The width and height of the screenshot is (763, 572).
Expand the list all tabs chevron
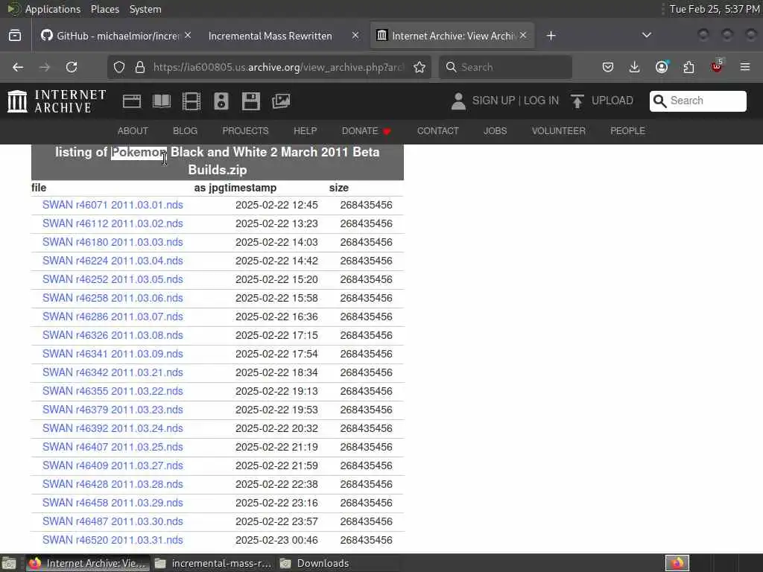tap(647, 35)
